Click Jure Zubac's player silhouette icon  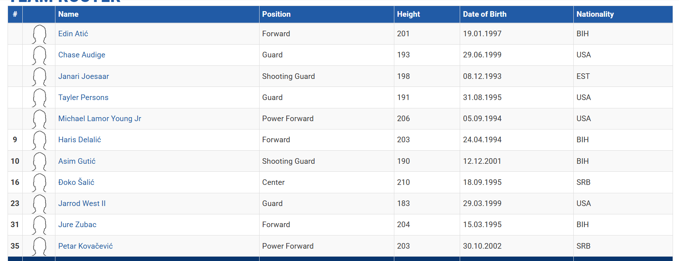pyautogui.click(x=39, y=225)
